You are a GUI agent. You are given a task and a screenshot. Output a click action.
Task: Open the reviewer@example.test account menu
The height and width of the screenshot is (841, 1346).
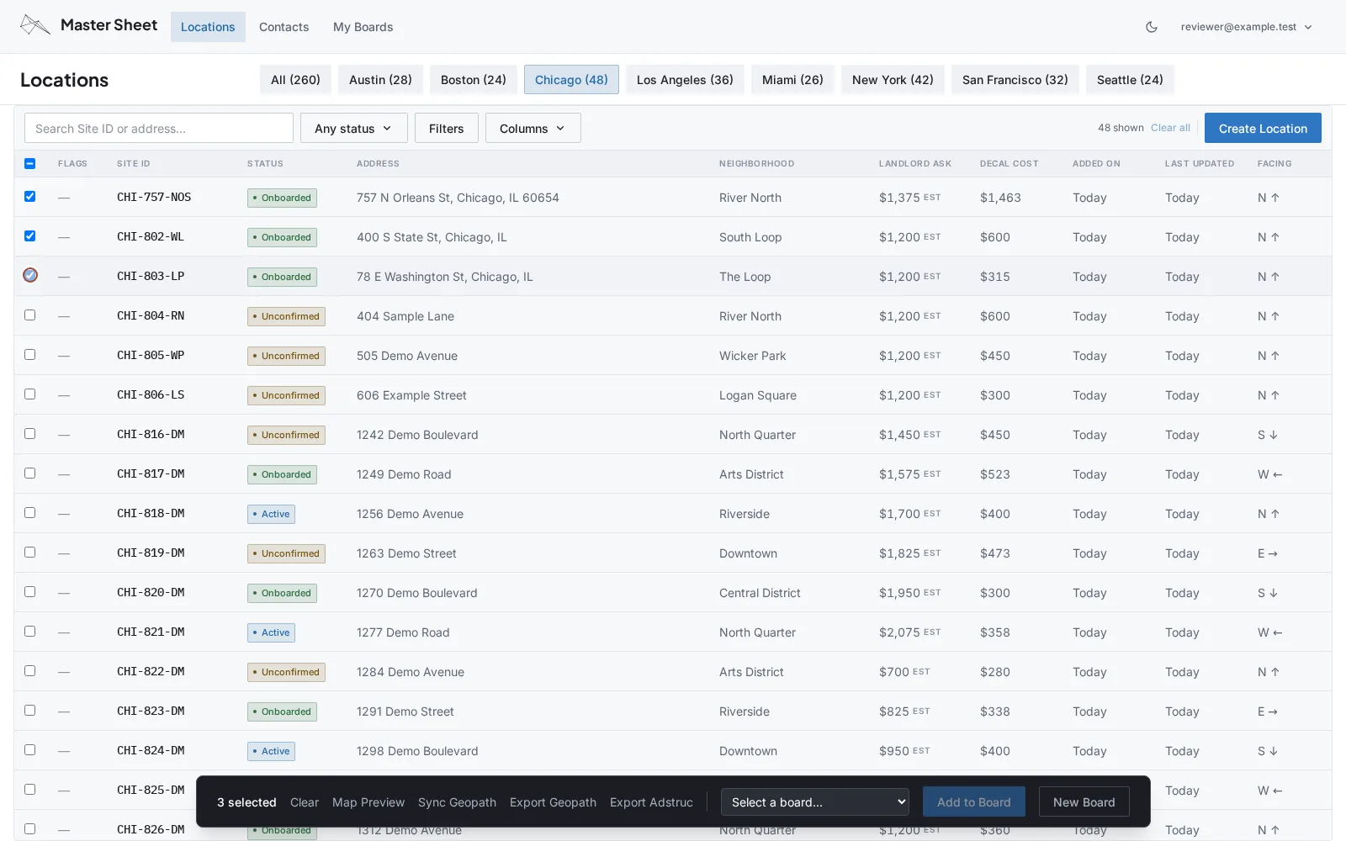point(1246,27)
